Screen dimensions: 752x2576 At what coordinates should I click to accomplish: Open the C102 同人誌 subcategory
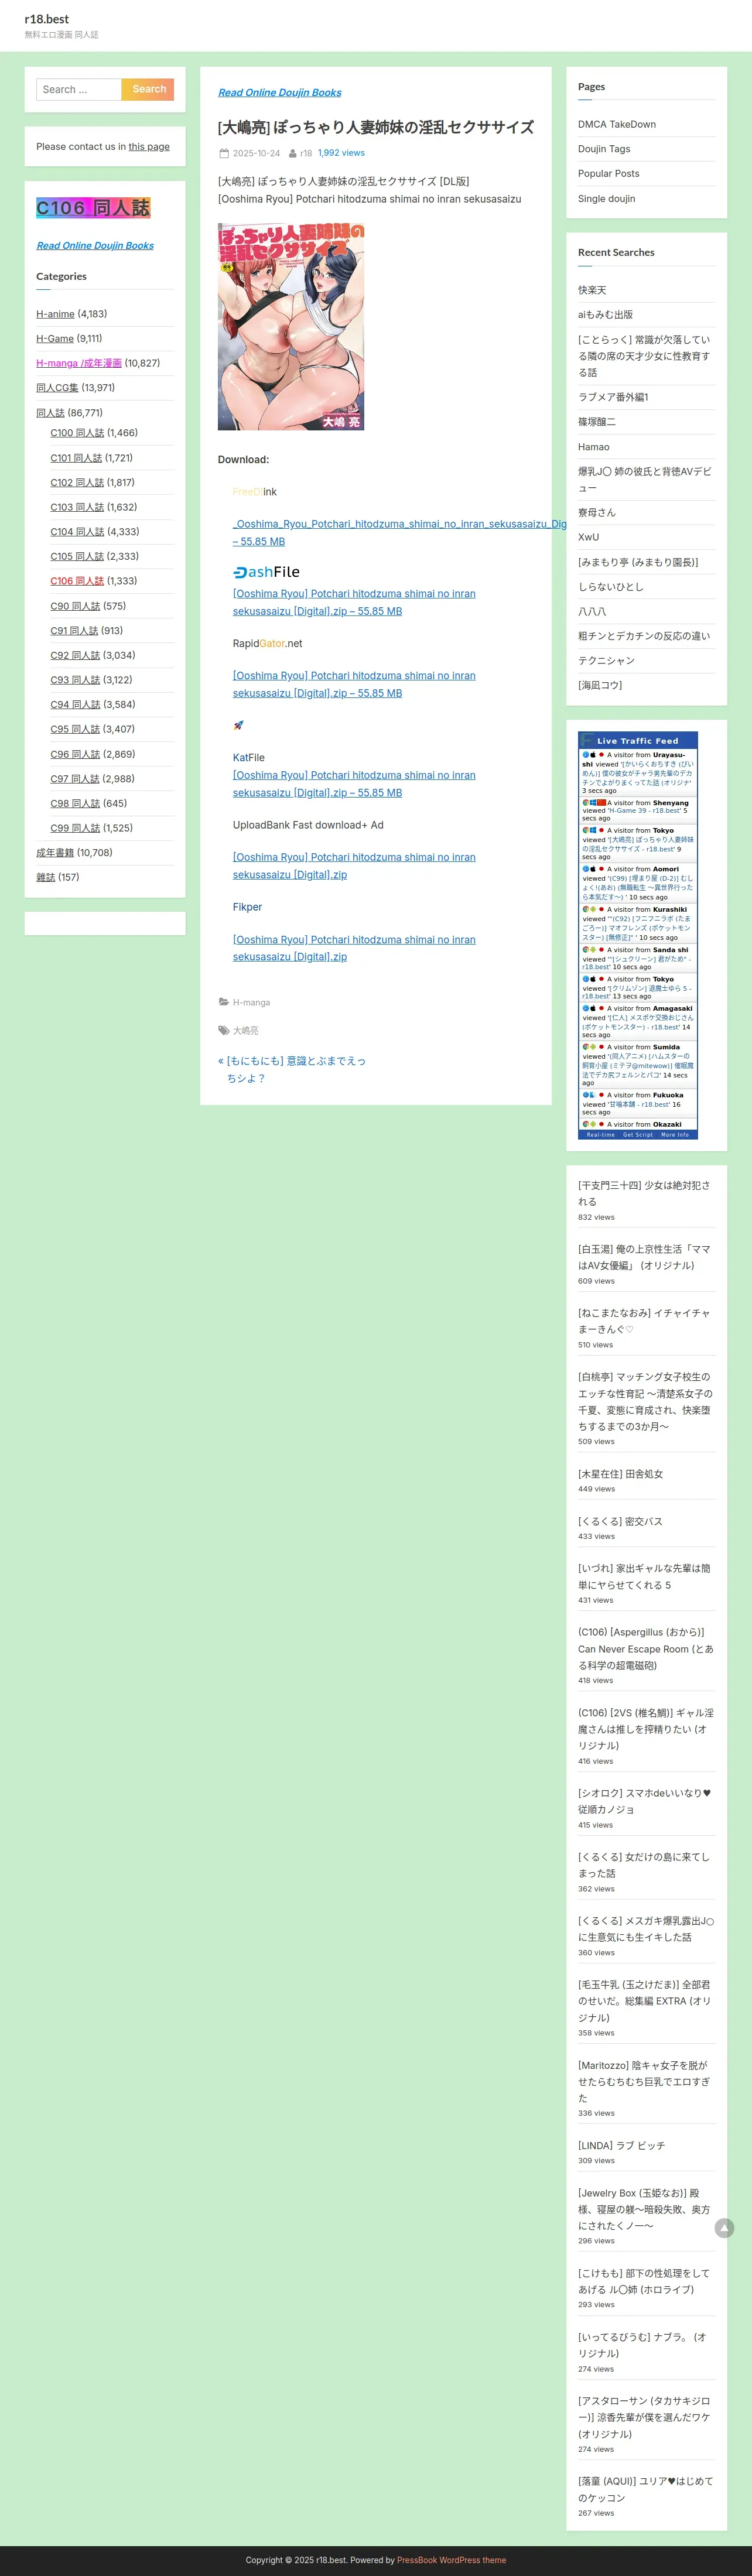(x=77, y=482)
